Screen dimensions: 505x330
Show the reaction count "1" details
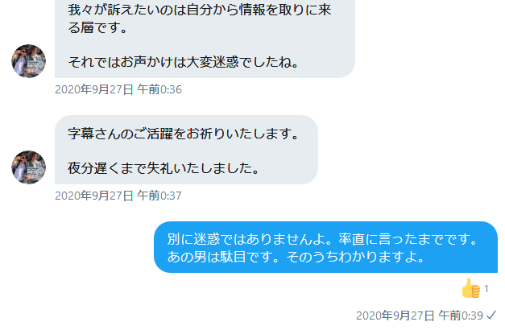[x=486, y=289]
